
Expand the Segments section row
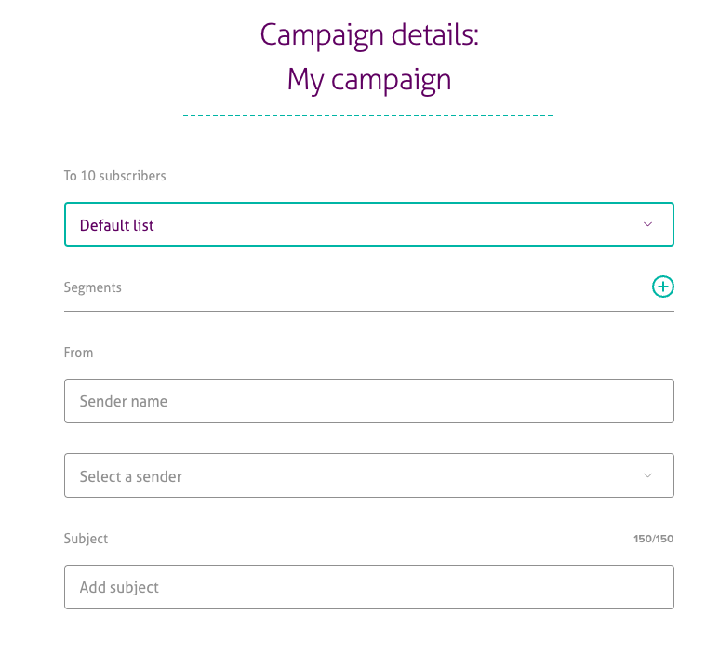coord(368,288)
